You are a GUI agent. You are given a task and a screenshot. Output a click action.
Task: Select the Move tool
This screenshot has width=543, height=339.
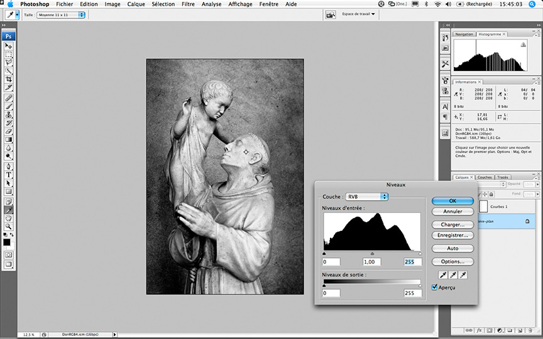8,46
